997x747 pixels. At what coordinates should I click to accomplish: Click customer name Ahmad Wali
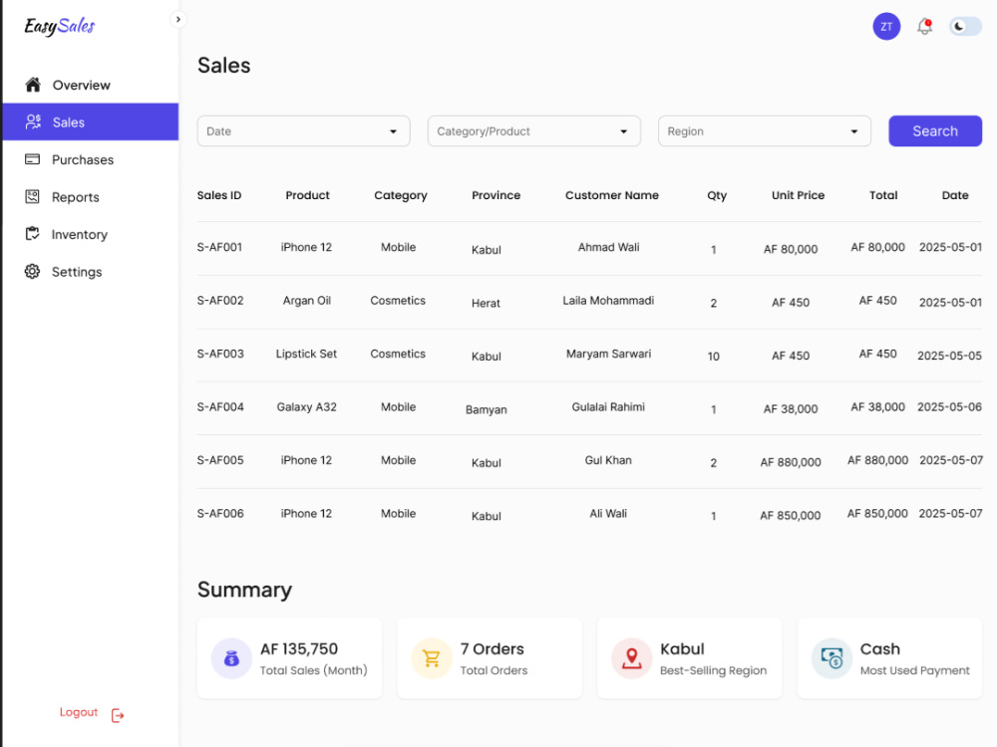608,247
